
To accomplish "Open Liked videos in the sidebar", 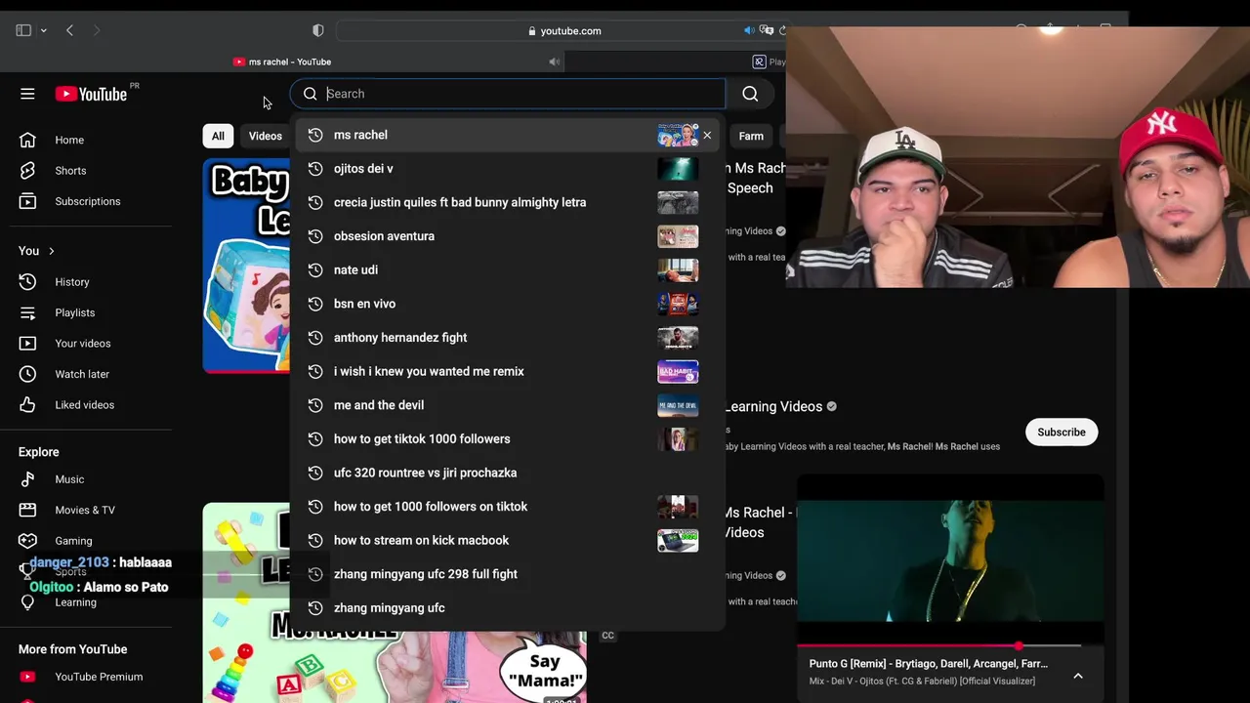I will click(86, 405).
